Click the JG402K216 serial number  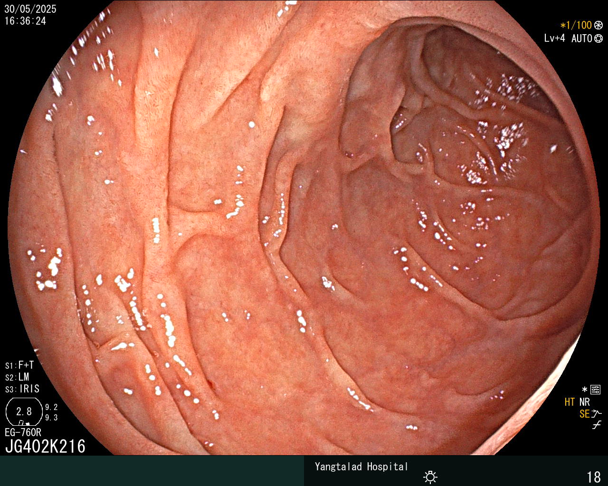click(45, 446)
